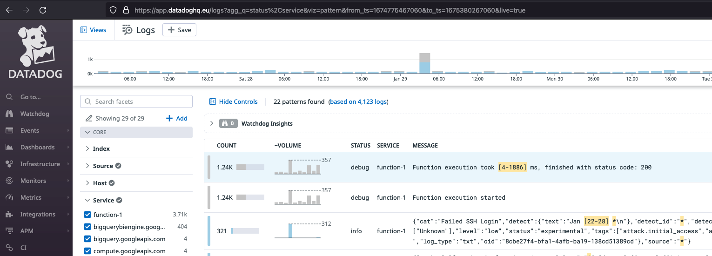
Task: Uncheck the function-1 service checkbox
Action: coord(87,215)
